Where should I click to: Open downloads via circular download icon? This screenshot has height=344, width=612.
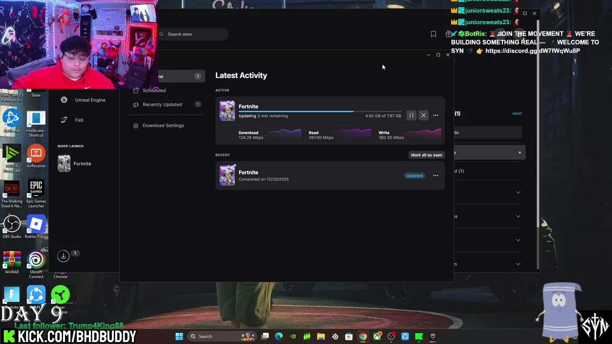click(x=63, y=256)
